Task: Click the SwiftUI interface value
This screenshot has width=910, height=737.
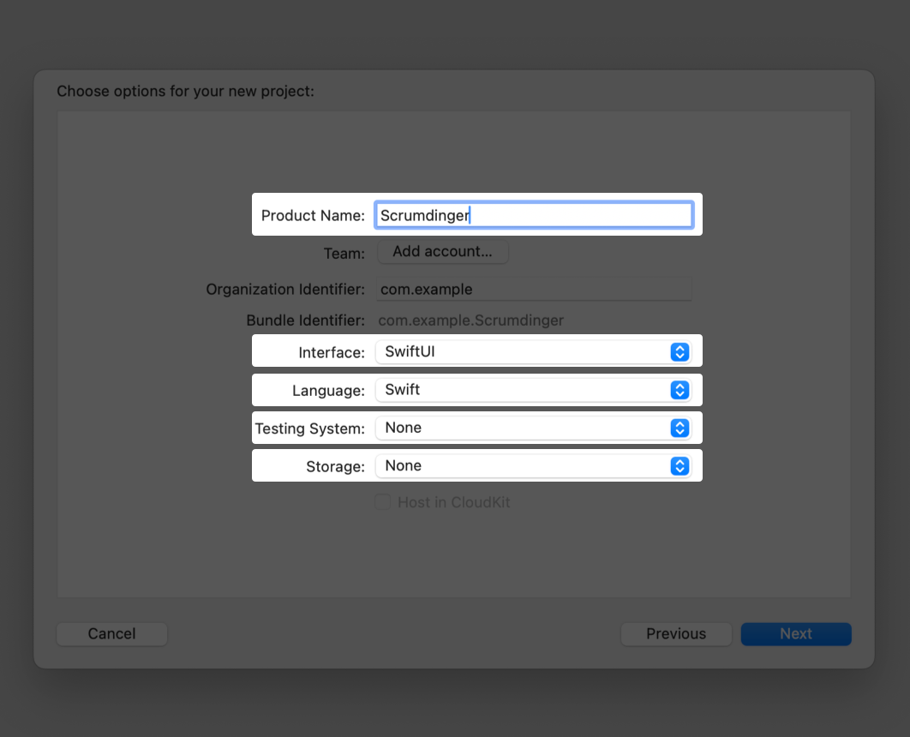Action: point(410,351)
